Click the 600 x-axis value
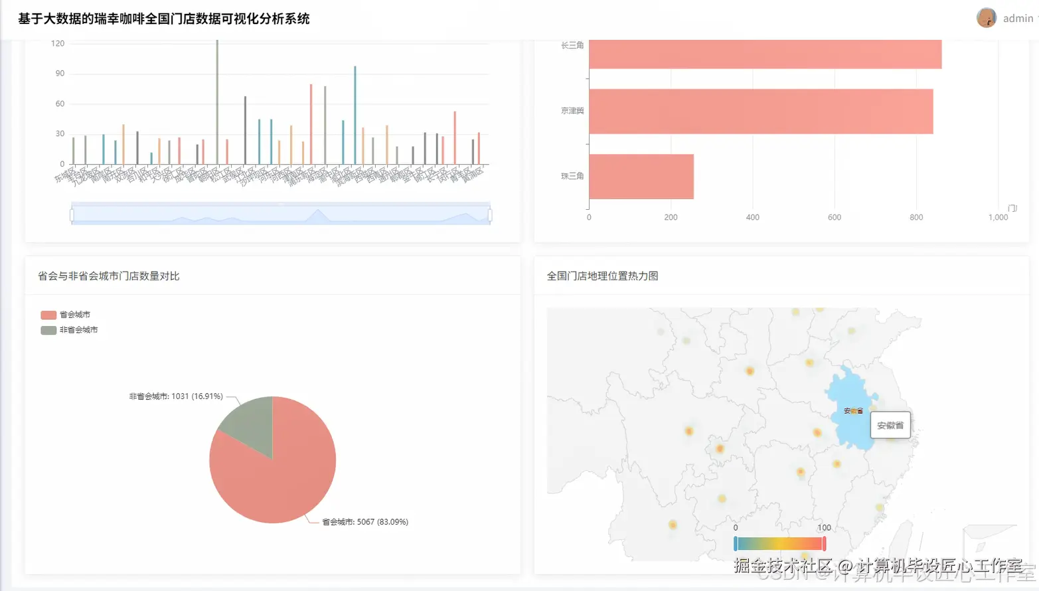The image size is (1039, 591). [835, 217]
